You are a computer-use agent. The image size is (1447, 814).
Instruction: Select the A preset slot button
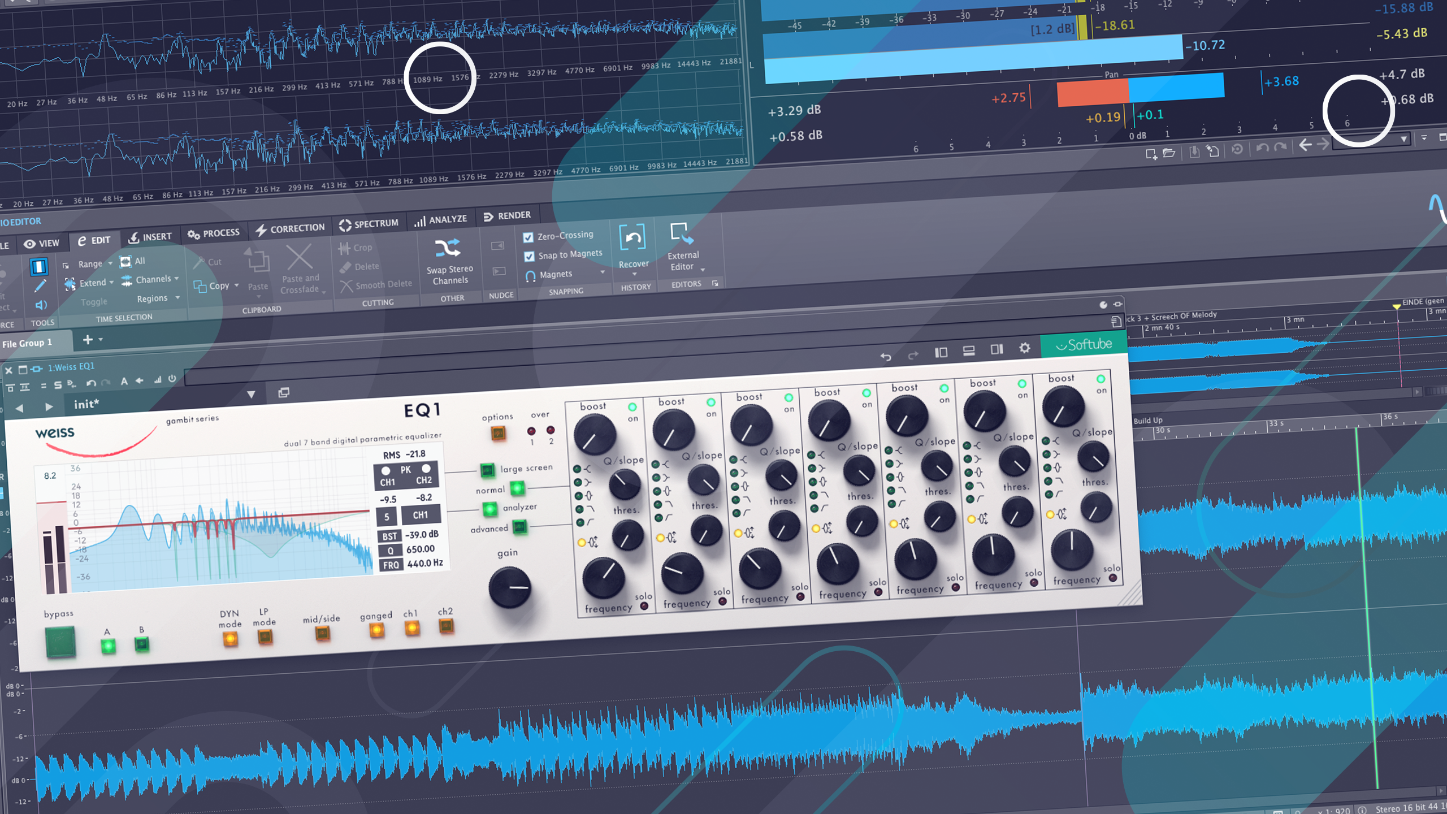pyautogui.click(x=108, y=646)
